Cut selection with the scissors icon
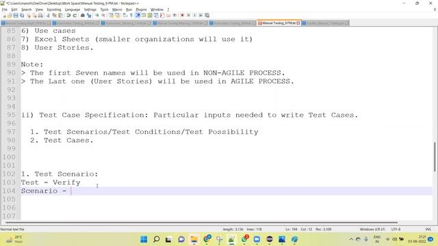The height and width of the screenshot is (246, 438). [x=48, y=15]
